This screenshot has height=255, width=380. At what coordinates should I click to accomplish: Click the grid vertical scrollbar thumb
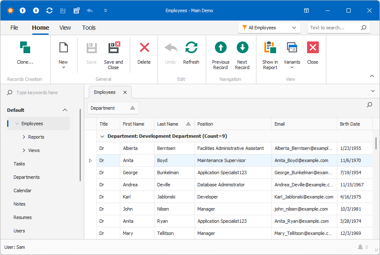(376, 143)
